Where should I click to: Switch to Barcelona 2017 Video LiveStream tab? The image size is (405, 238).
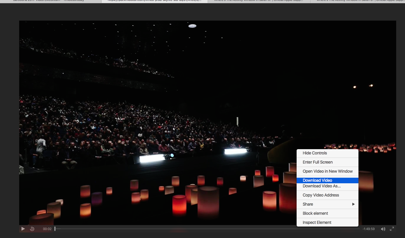pyautogui.click(x=49, y=1)
